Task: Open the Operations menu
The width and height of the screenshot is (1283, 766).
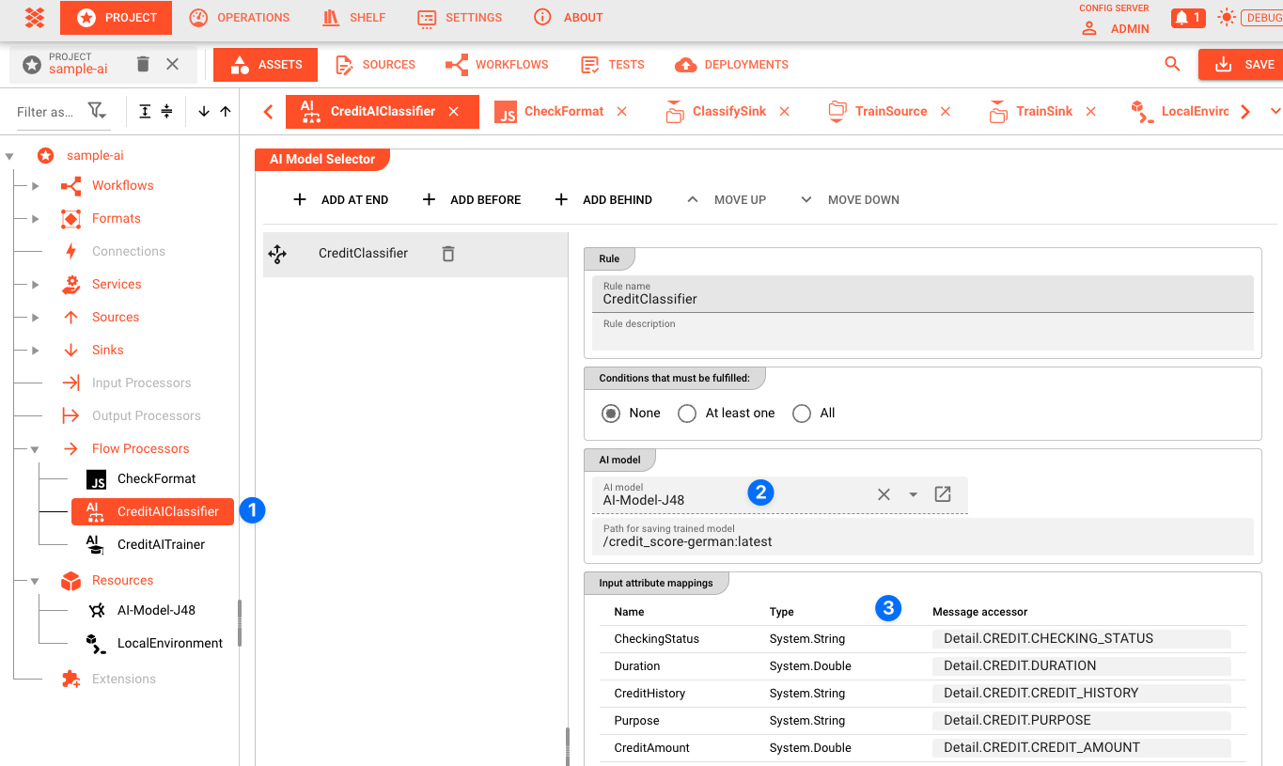Action: [240, 18]
